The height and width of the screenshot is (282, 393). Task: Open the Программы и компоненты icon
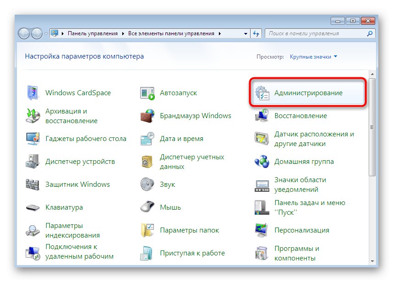pos(262,253)
